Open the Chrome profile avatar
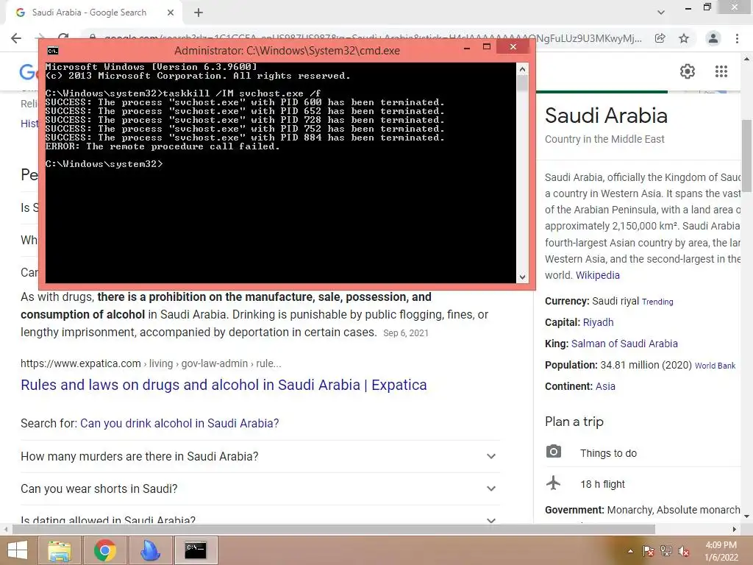Screen dimensions: 753x565 pos(713,38)
